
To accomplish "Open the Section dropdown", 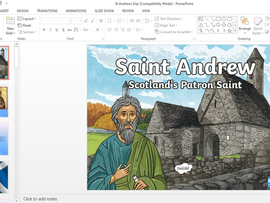I will coord(27,32).
